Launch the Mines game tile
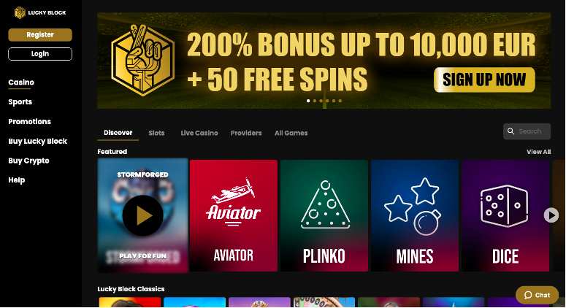The image size is (566, 308). point(415,215)
